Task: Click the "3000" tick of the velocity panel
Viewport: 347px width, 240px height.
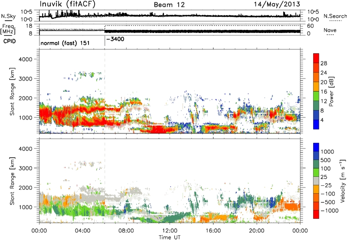Action: point(26,168)
